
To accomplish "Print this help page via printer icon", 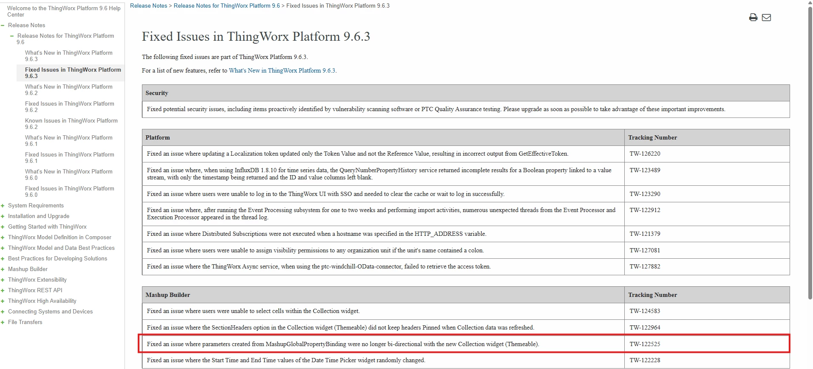I will [753, 17].
